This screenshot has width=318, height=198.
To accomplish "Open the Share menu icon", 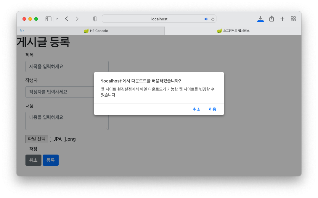I will [x=272, y=19].
